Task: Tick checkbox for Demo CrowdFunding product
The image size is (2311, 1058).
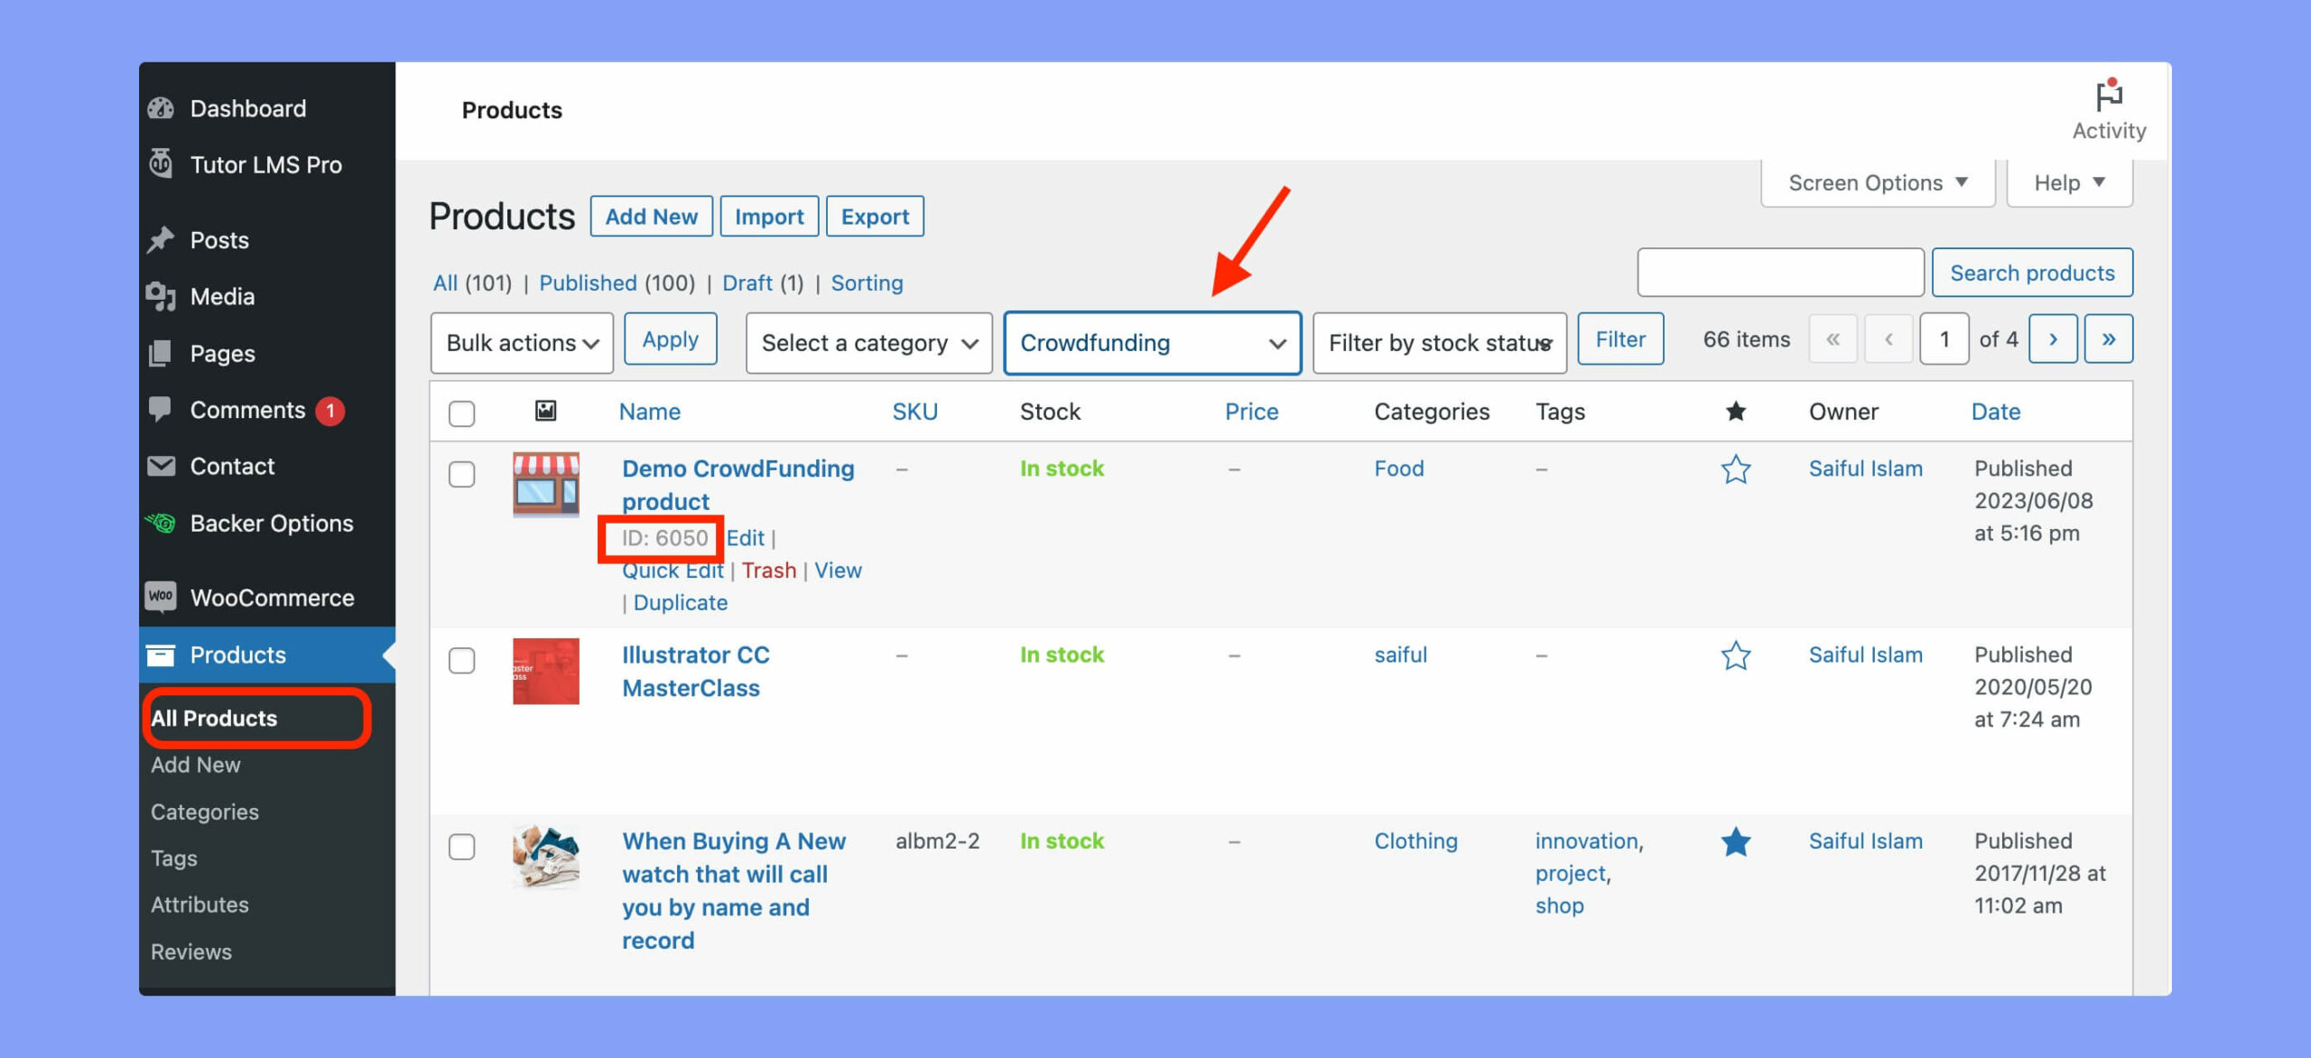Action: (x=461, y=474)
